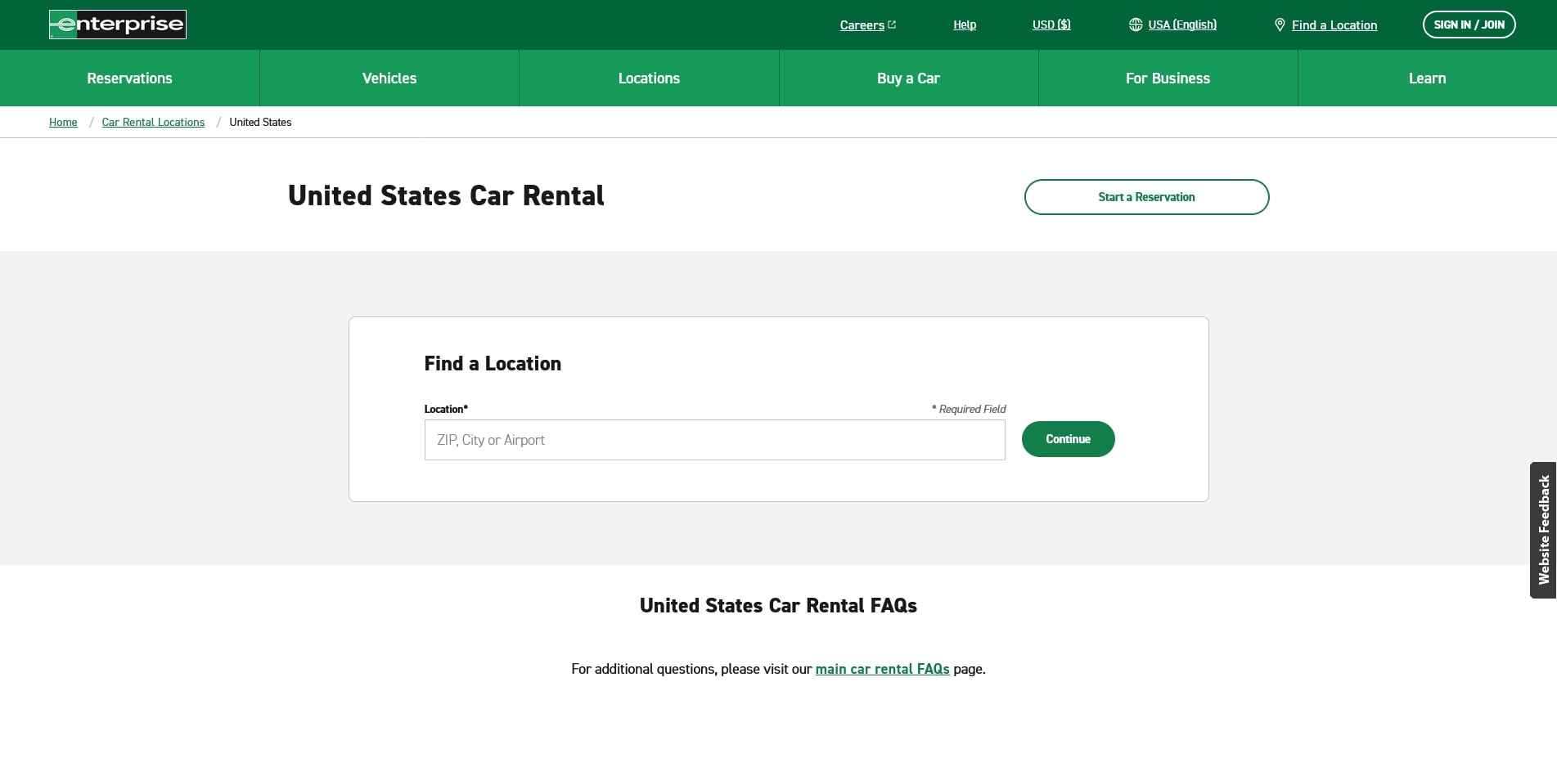Click the external-link icon beside Careers

coord(892,25)
